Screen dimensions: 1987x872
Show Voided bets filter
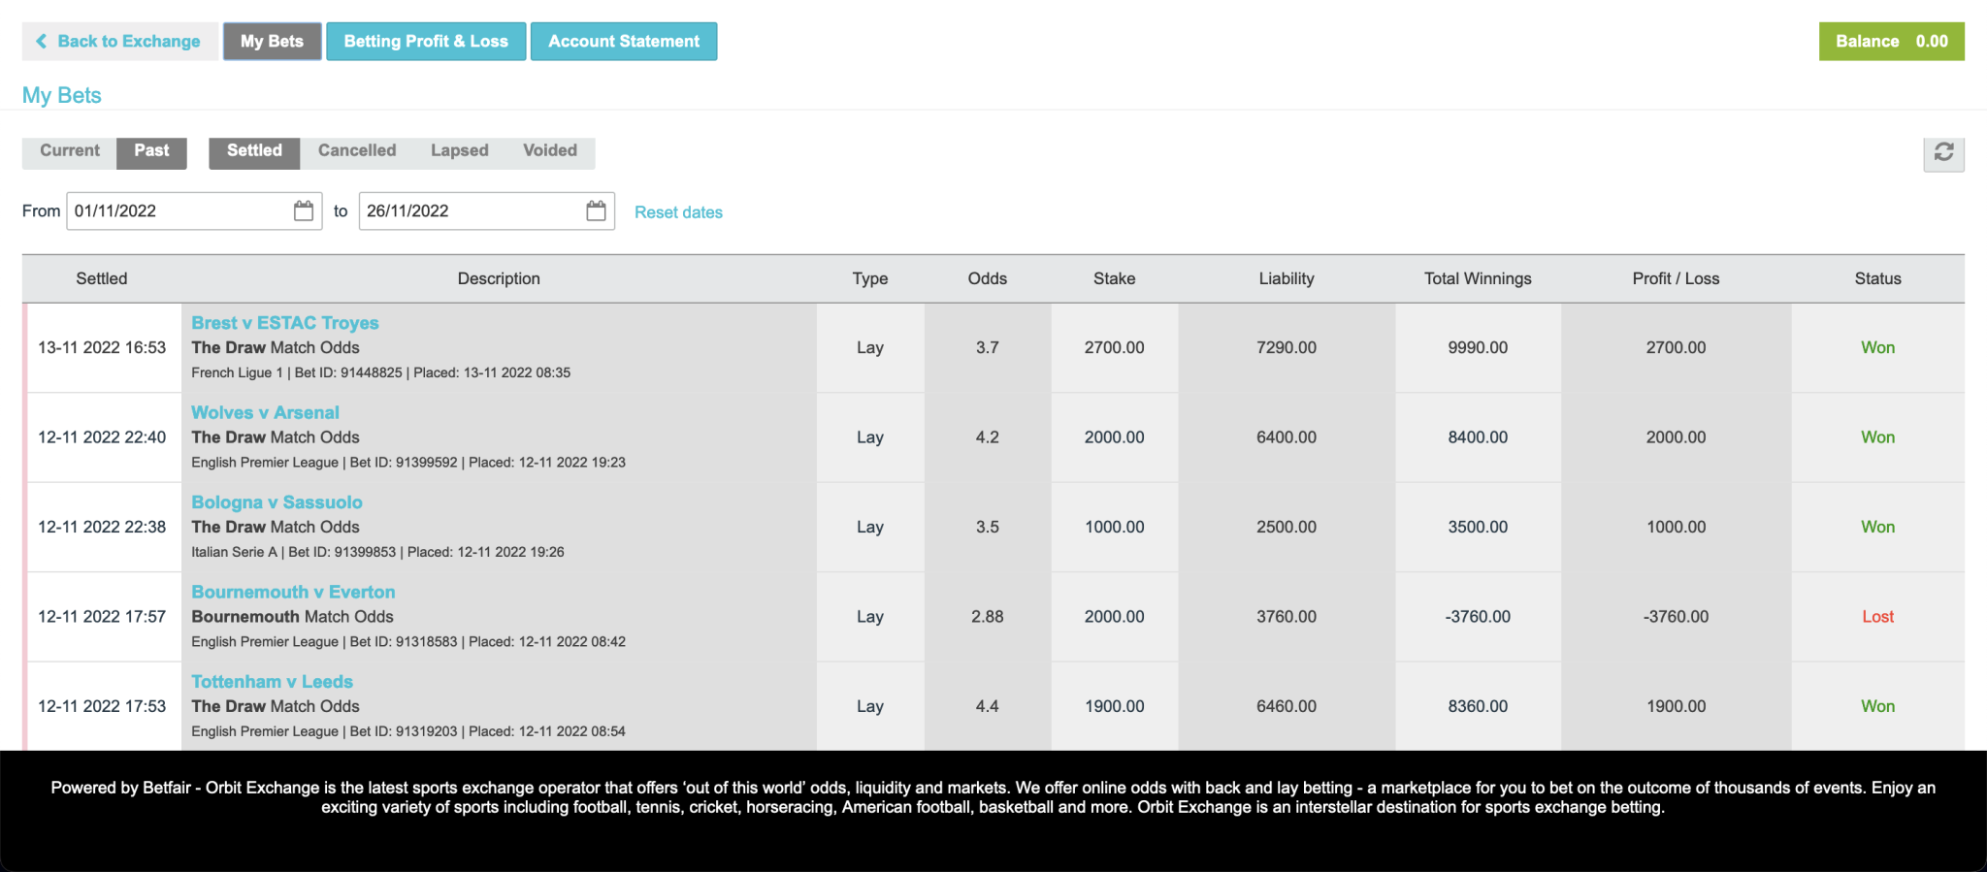[550, 150]
